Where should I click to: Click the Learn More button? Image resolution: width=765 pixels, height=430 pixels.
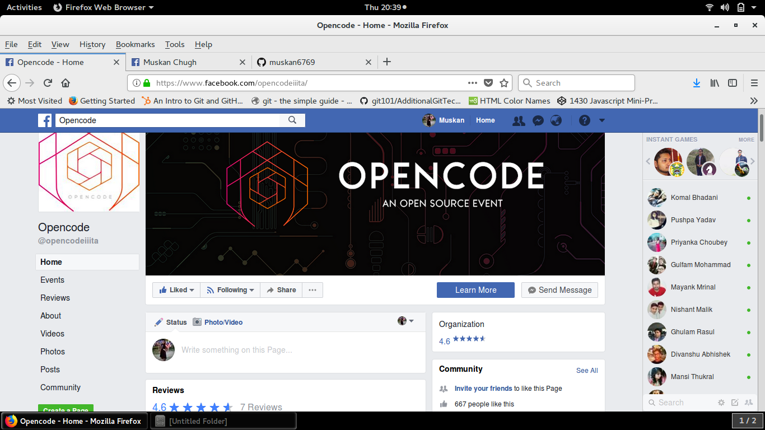(x=475, y=289)
